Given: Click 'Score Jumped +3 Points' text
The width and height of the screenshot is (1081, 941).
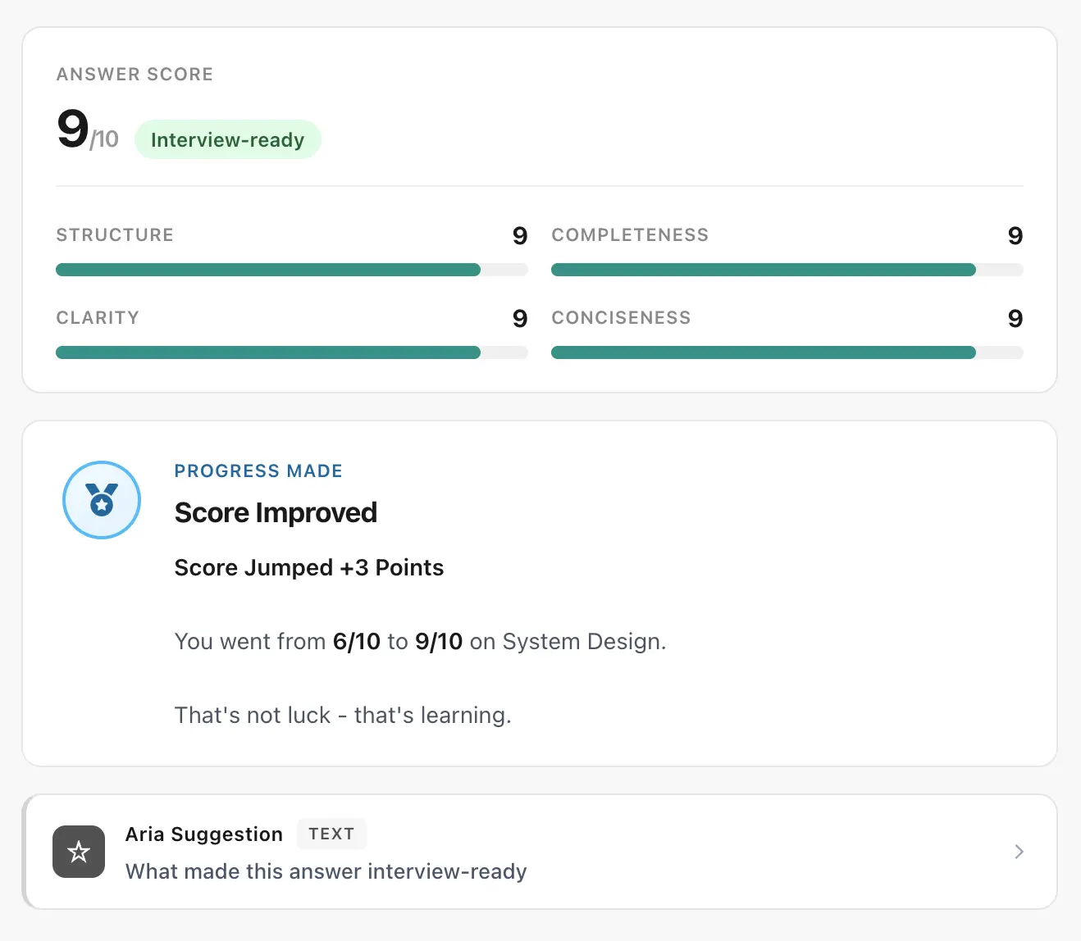Looking at the screenshot, I should tap(308, 568).
